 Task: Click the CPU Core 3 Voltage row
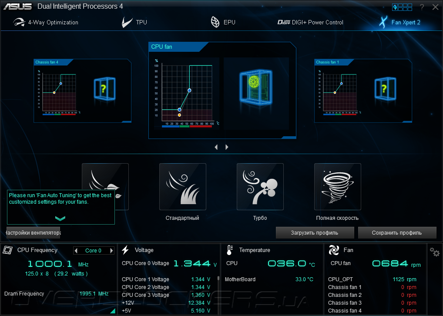pyautogui.click(x=166, y=295)
